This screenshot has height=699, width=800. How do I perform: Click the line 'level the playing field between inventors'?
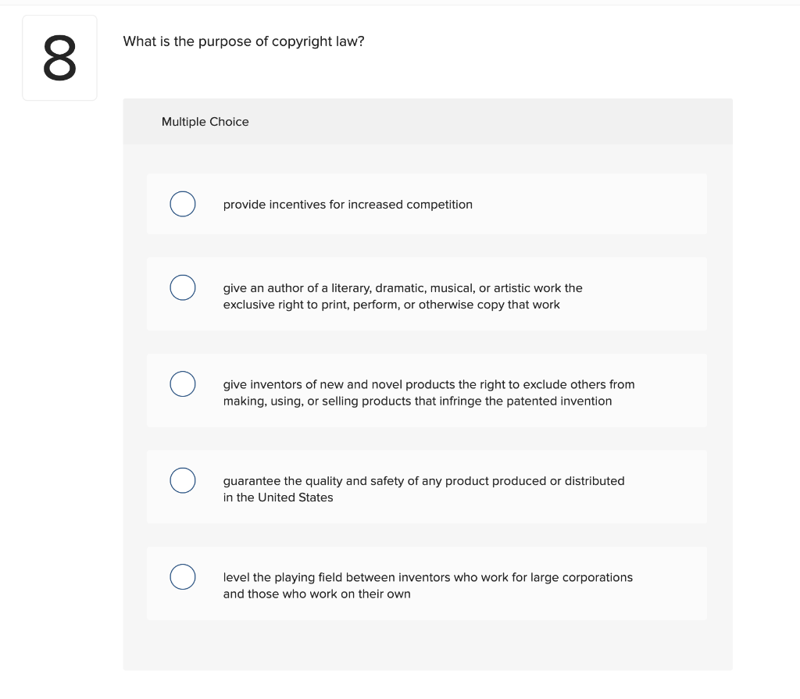427,578
